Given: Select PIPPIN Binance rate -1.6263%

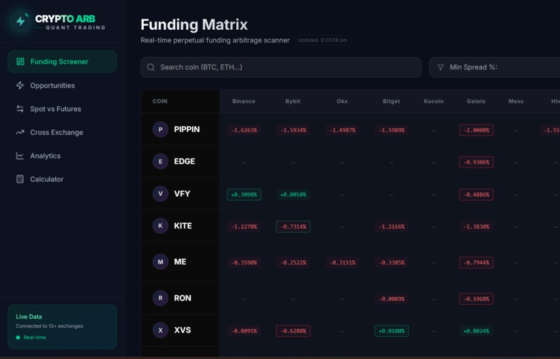Looking at the screenshot, I should 244,130.
